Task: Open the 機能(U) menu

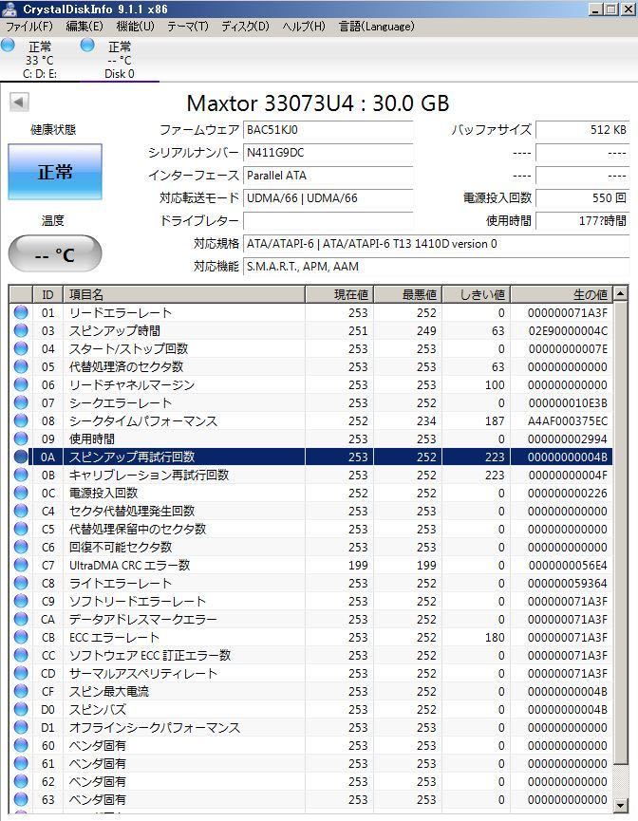Action: tap(135, 27)
